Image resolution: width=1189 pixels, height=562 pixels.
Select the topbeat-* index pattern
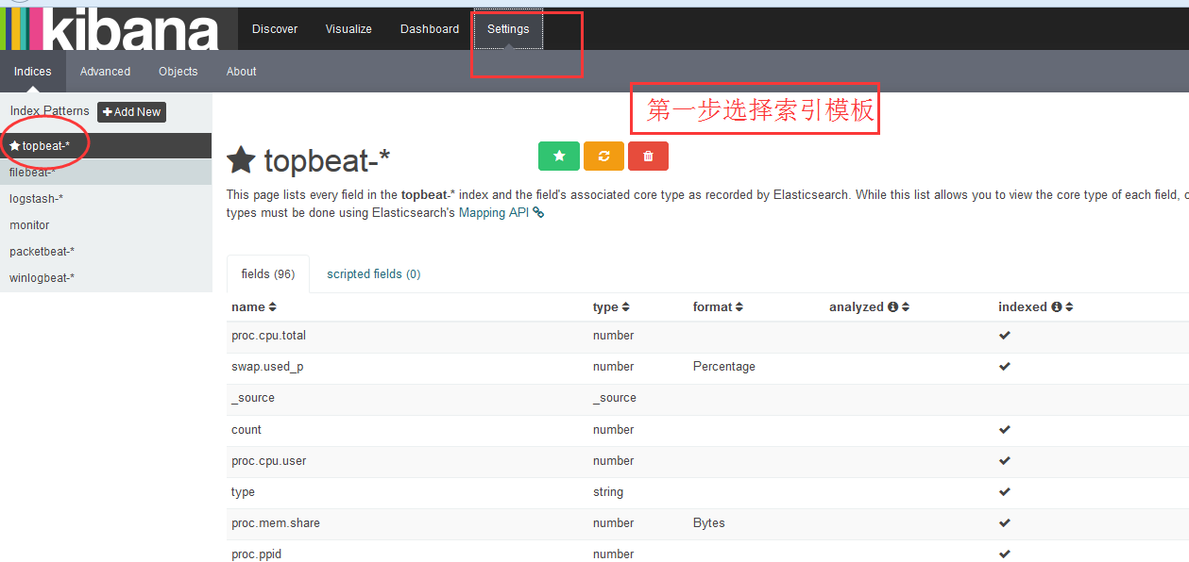pyautogui.click(x=106, y=146)
